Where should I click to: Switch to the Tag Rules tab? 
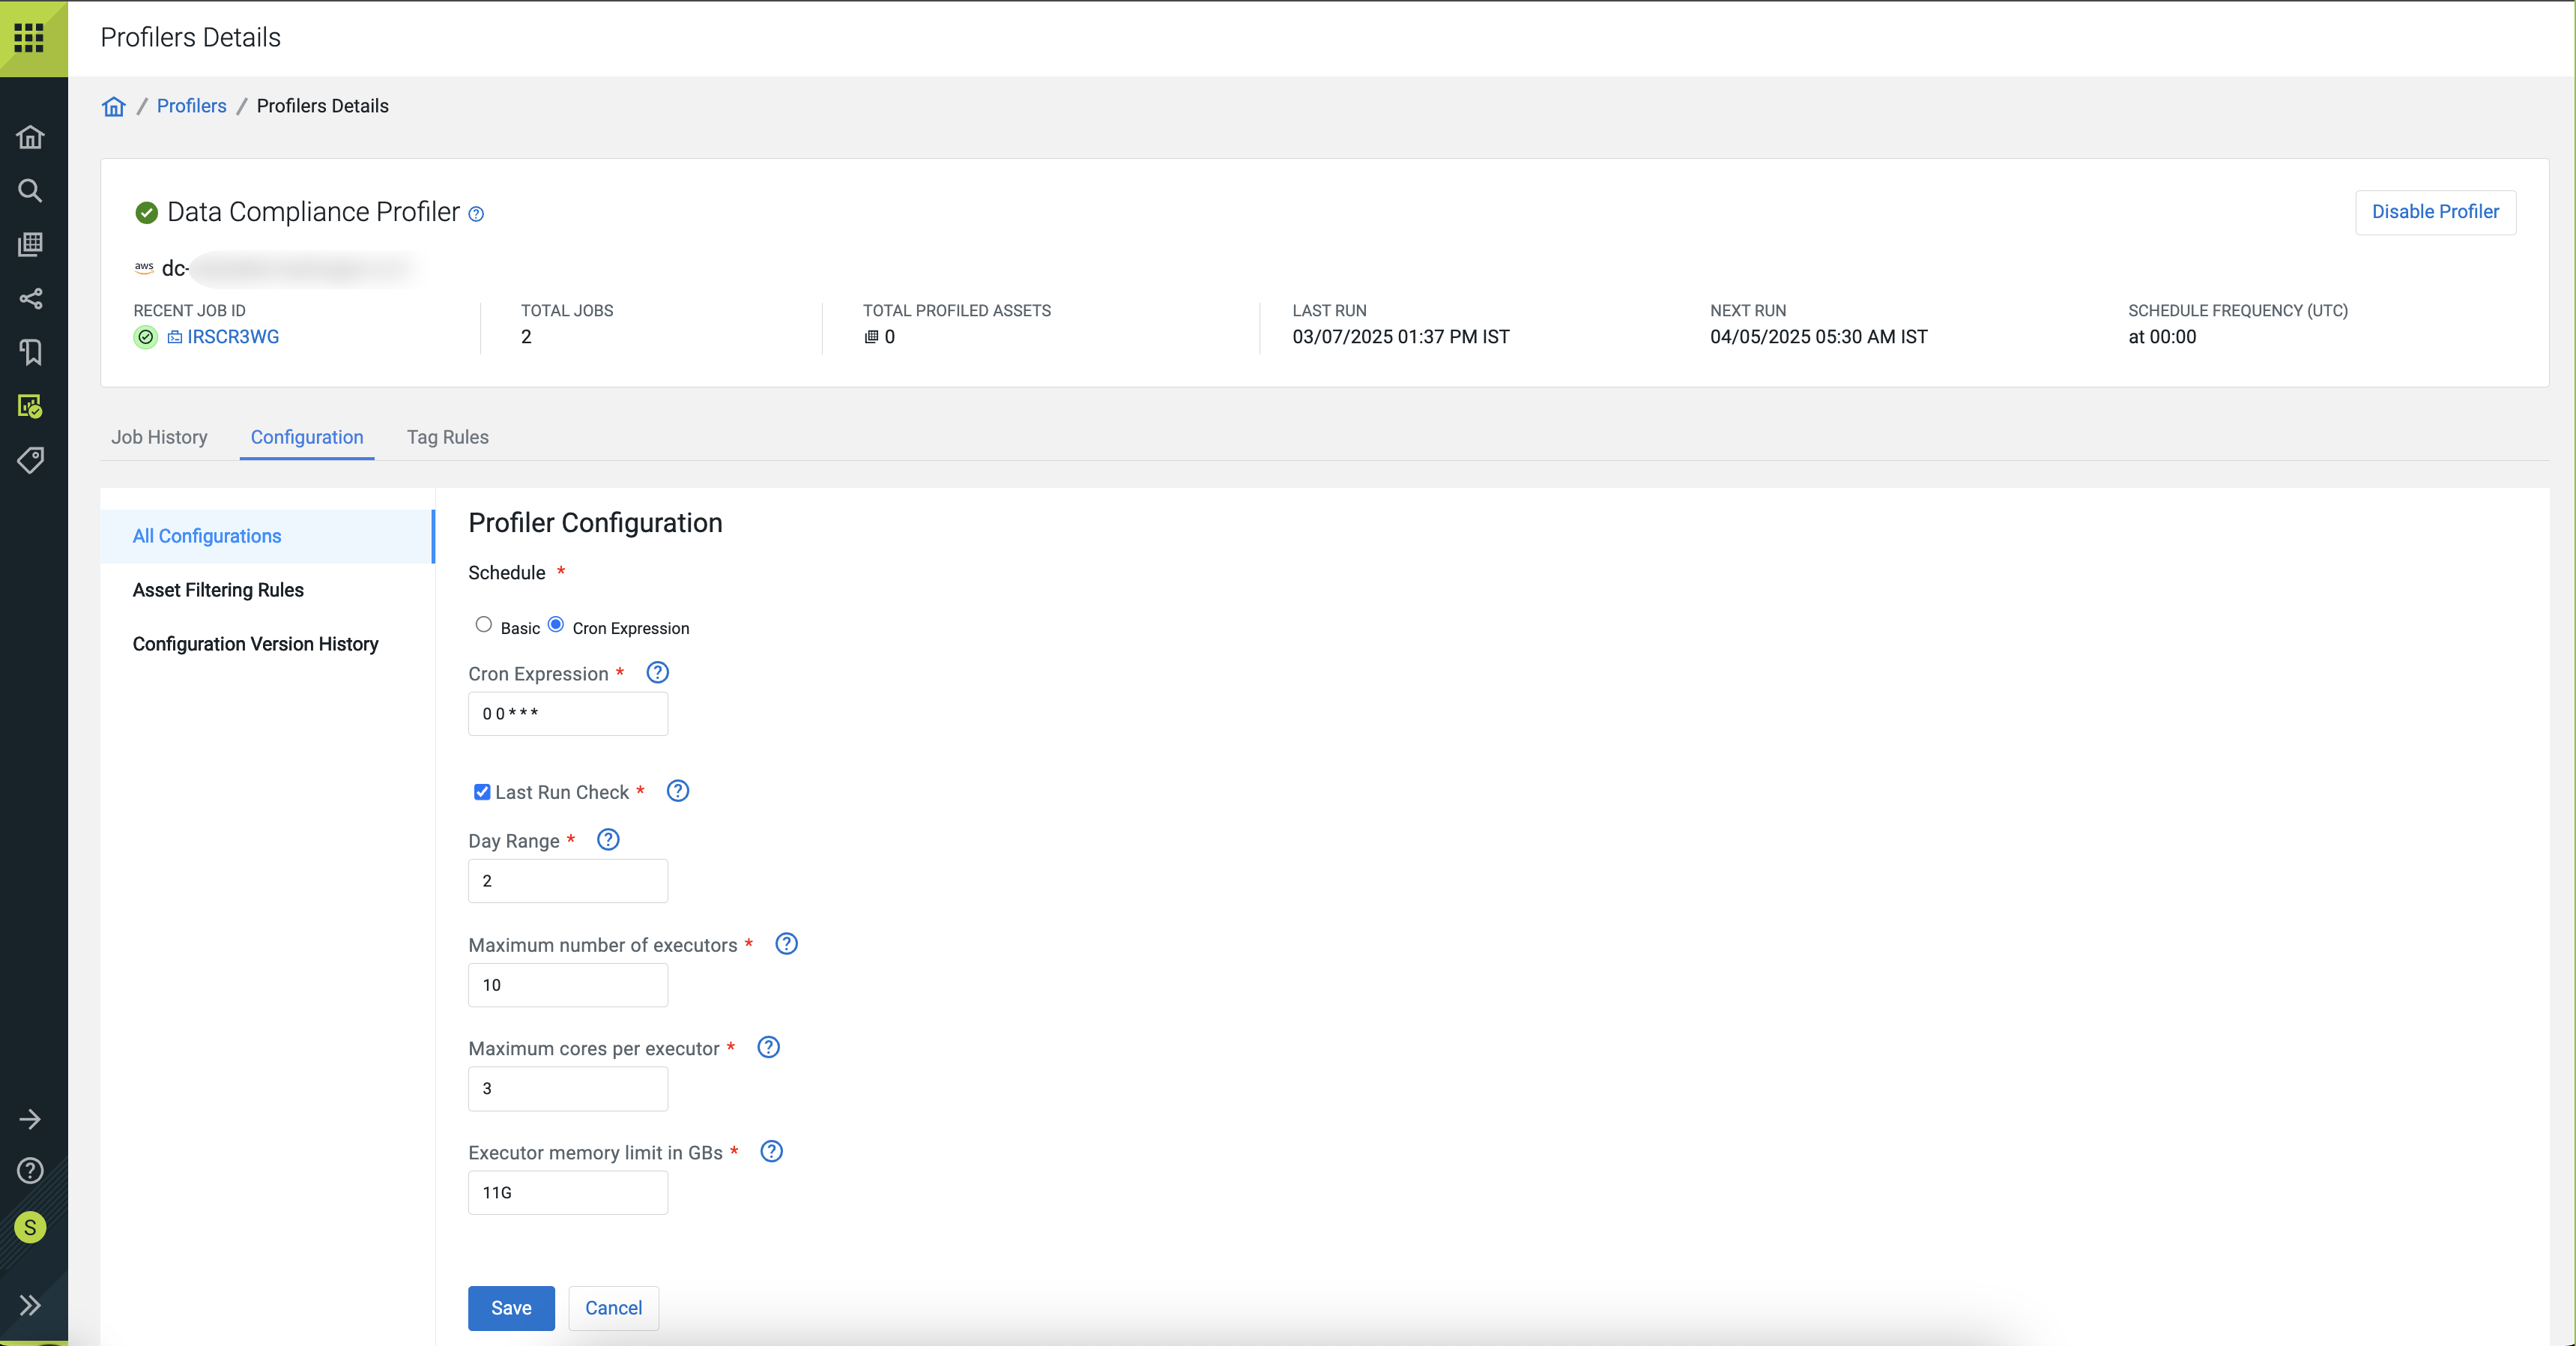[x=447, y=437]
